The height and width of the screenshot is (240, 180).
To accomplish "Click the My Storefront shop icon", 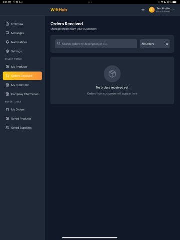I will click(7, 85).
